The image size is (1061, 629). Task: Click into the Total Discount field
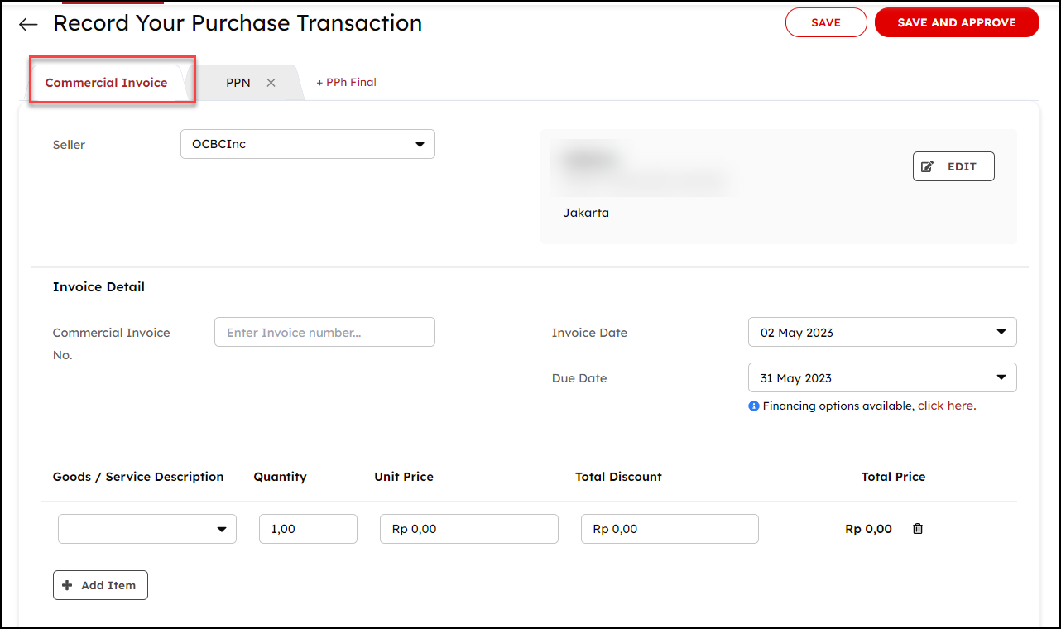pos(670,529)
